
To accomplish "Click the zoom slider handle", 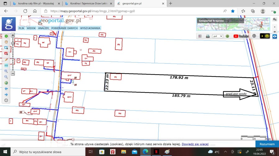I will (x=13, y=43).
